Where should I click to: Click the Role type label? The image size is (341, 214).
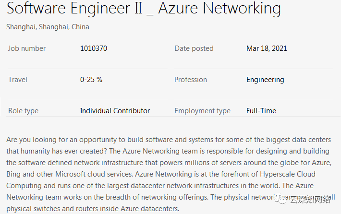click(23, 111)
